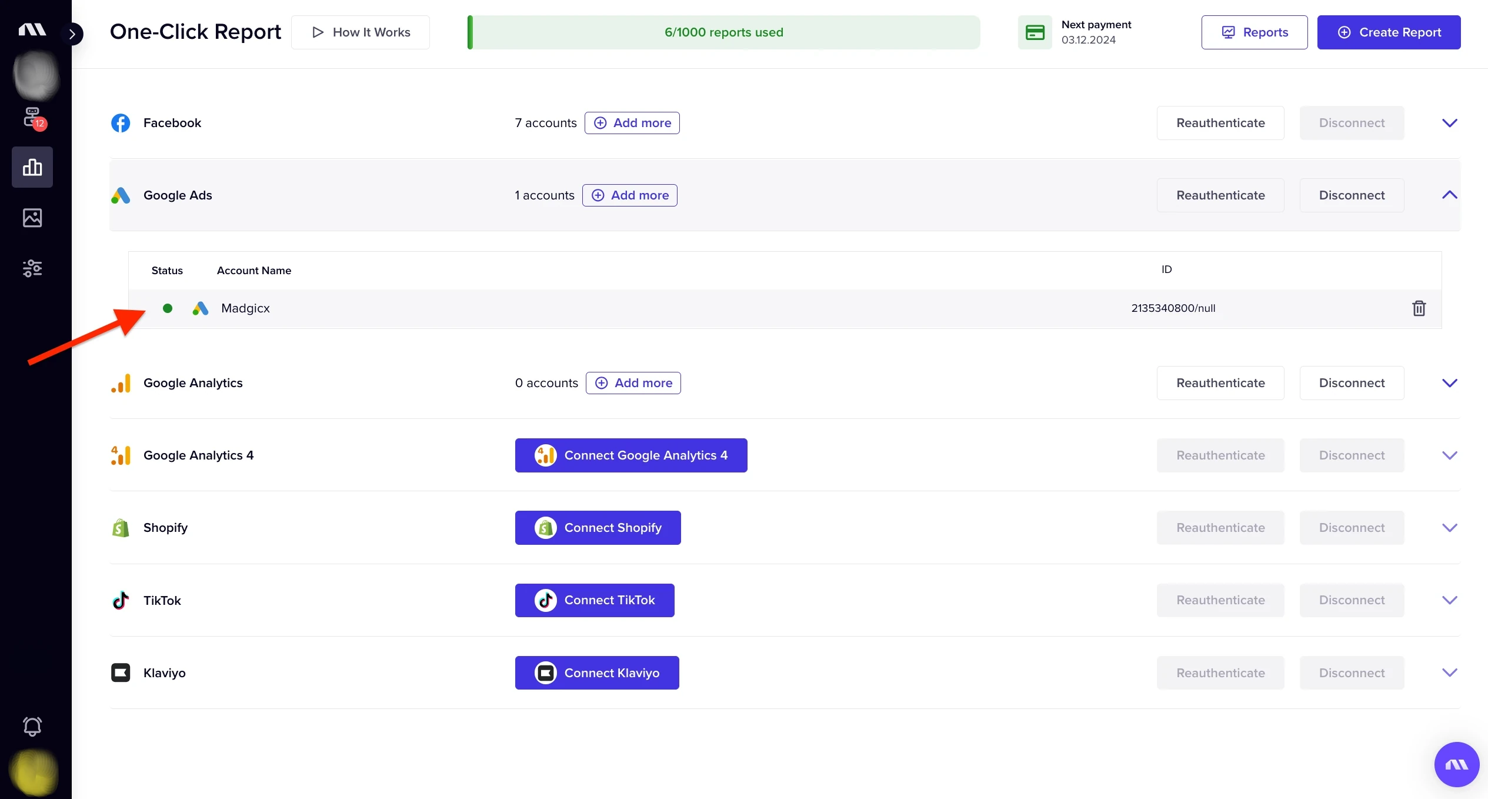1488x799 pixels.
Task: Click the 7 accounts Facebook count
Action: coord(546,123)
